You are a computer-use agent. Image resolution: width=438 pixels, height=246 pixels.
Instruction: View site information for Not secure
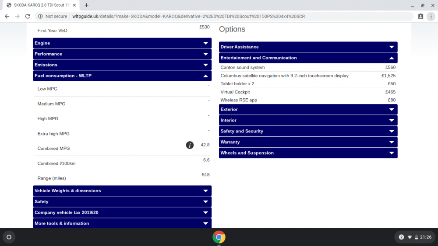(53, 17)
